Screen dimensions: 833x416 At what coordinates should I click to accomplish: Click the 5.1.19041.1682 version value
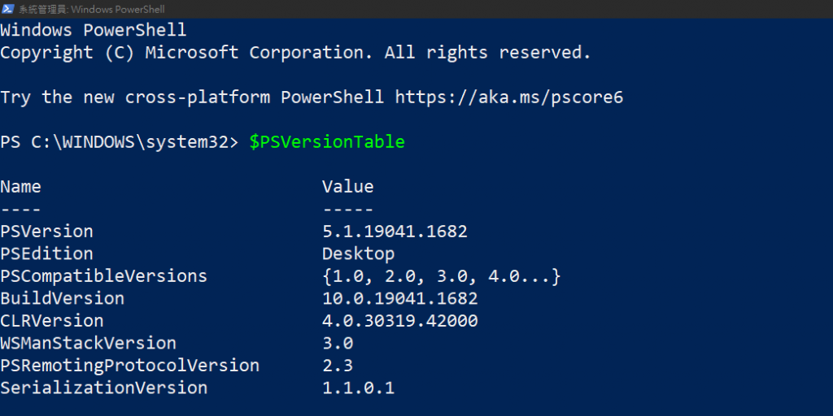click(395, 232)
